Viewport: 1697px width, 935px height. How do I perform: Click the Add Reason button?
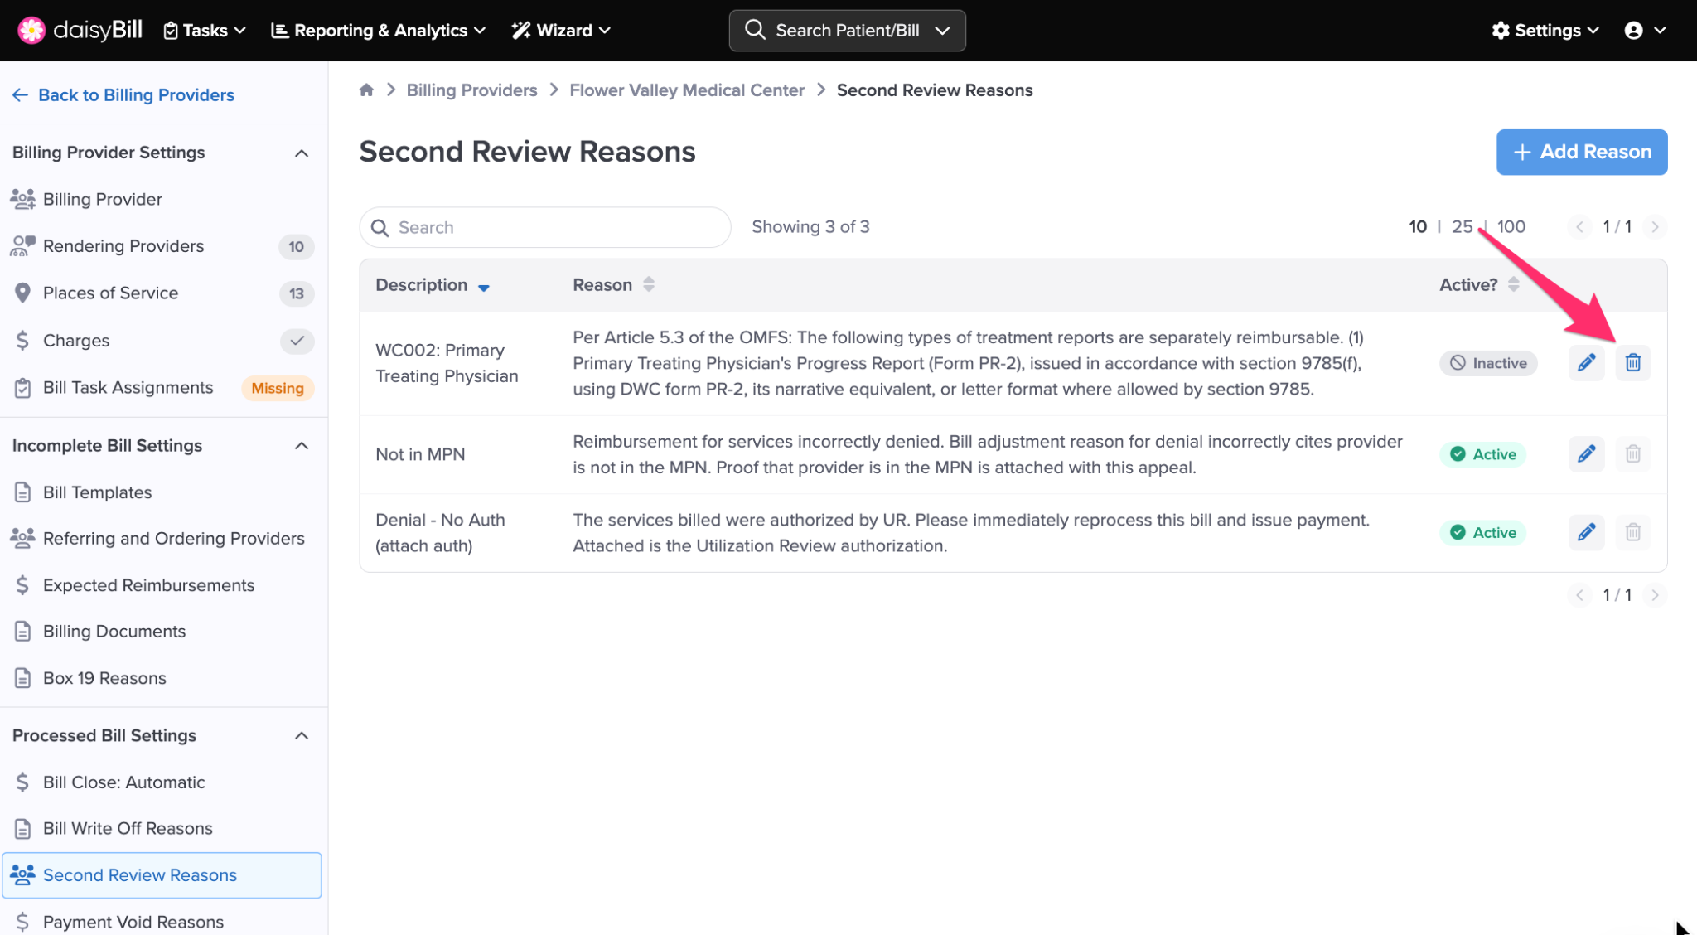(x=1581, y=153)
